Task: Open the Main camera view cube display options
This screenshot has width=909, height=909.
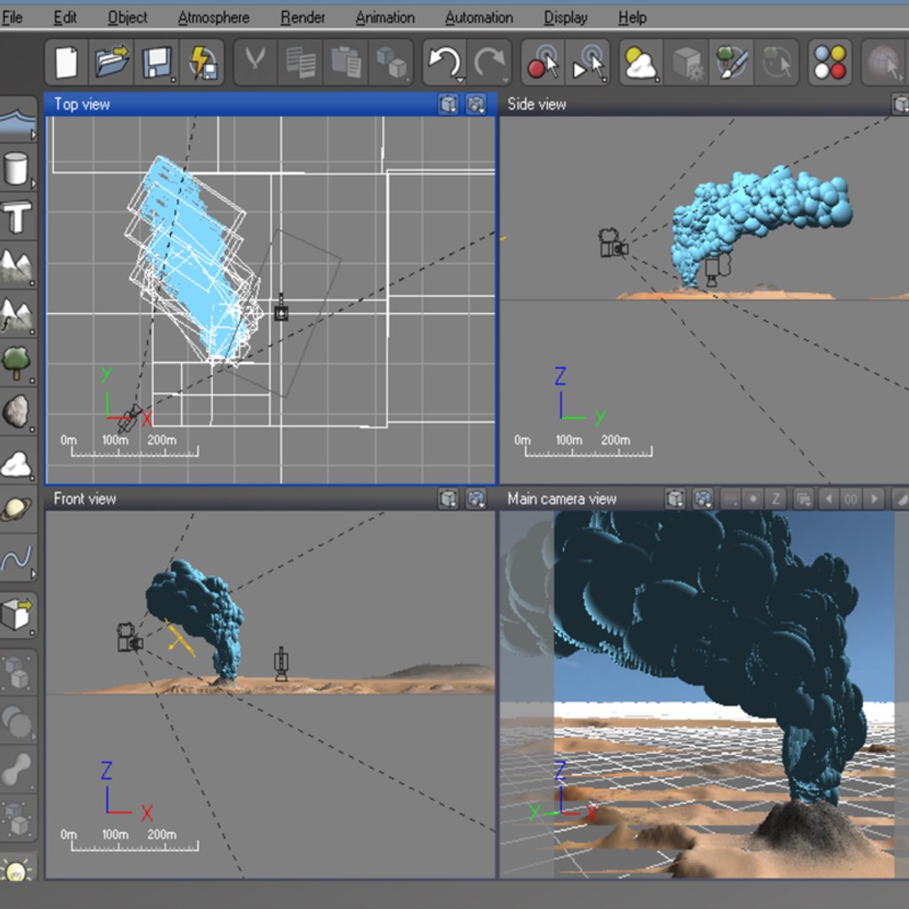Action: click(675, 498)
